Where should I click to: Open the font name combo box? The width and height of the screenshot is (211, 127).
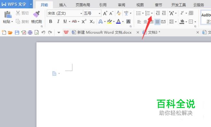click(65, 13)
